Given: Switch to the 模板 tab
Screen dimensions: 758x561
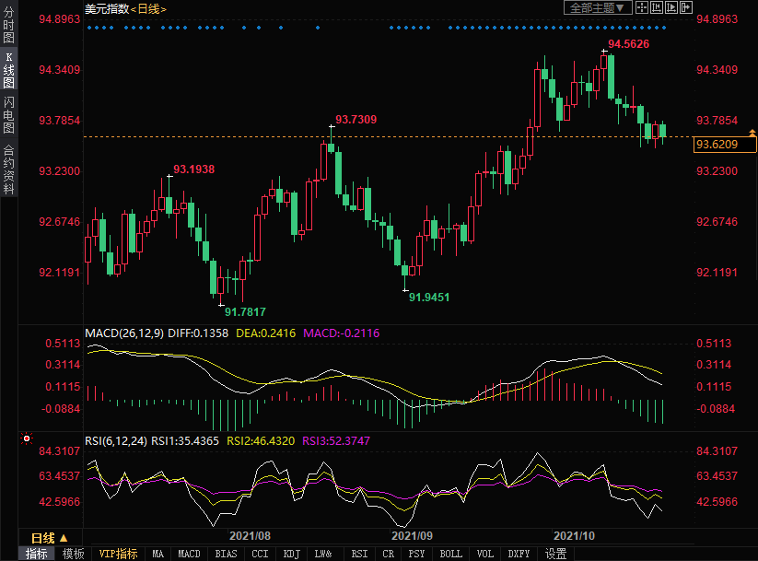Looking at the screenshot, I should [x=74, y=554].
